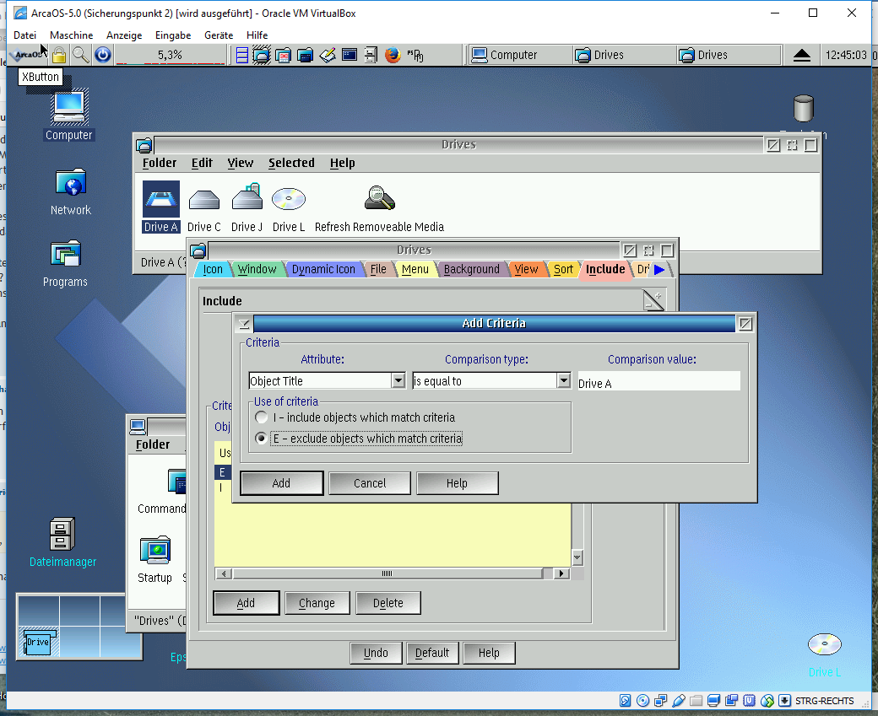Select the Drive L CD icon in Drives folder
Viewport: 878px width, 716px height.
tap(289, 198)
